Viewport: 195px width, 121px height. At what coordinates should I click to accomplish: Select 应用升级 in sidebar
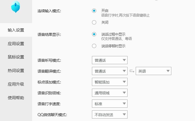point(16,84)
